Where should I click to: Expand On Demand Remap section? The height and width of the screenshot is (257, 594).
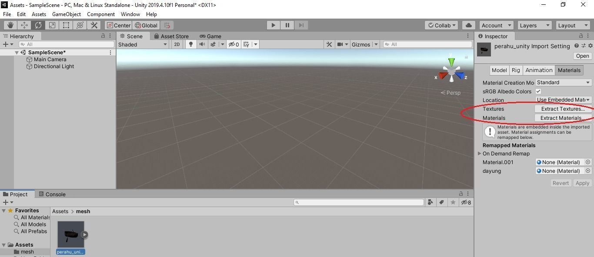click(x=480, y=154)
